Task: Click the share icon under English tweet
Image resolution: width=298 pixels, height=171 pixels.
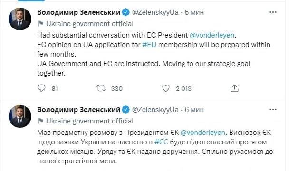Action: 234,88
